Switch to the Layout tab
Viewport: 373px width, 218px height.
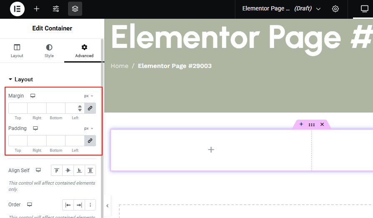(17, 51)
